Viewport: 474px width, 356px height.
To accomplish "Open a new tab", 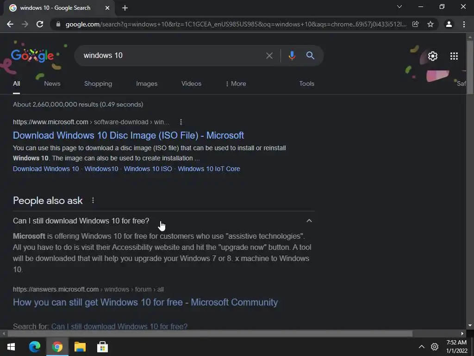I will (x=125, y=8).
